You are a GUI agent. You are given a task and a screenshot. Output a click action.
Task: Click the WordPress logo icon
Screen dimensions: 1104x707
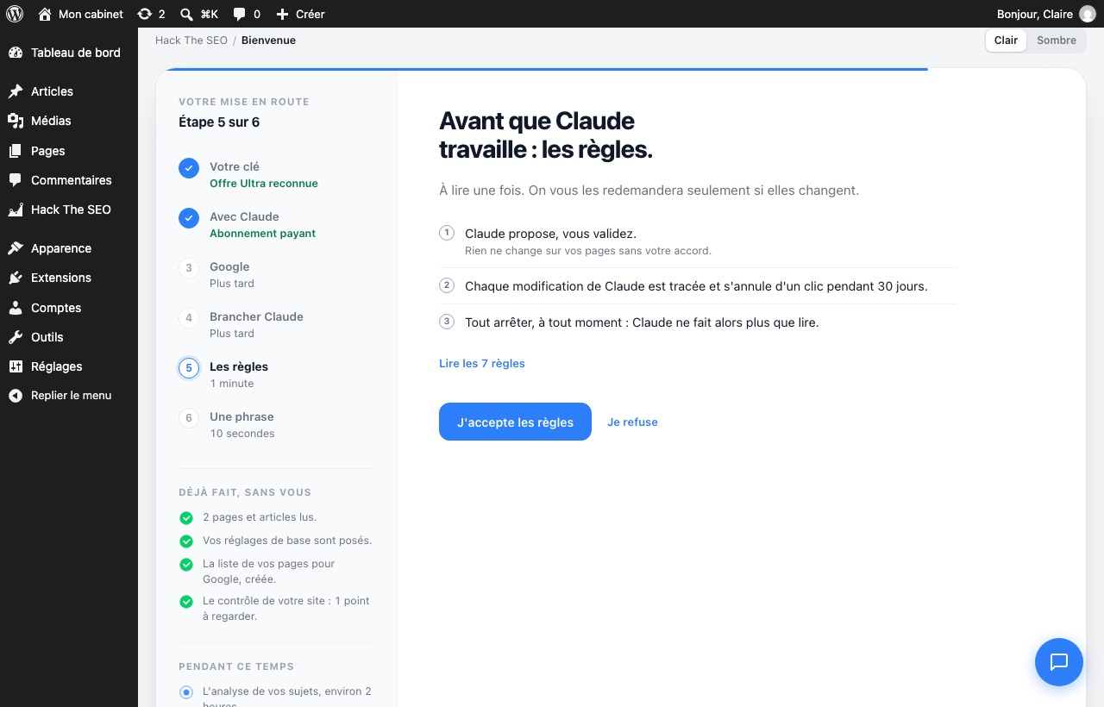[x=14, y=14]
